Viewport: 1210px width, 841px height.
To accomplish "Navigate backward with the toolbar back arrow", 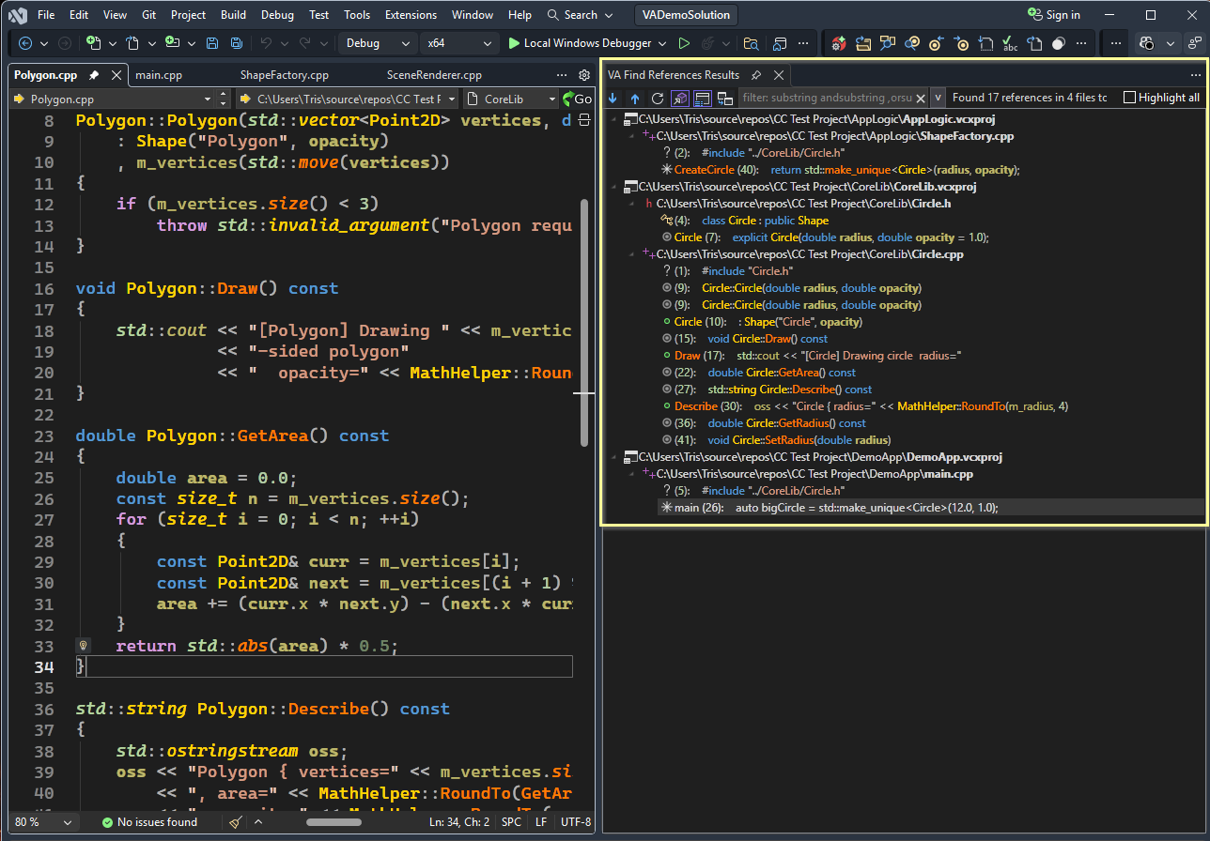I will (x=25, y=43).
